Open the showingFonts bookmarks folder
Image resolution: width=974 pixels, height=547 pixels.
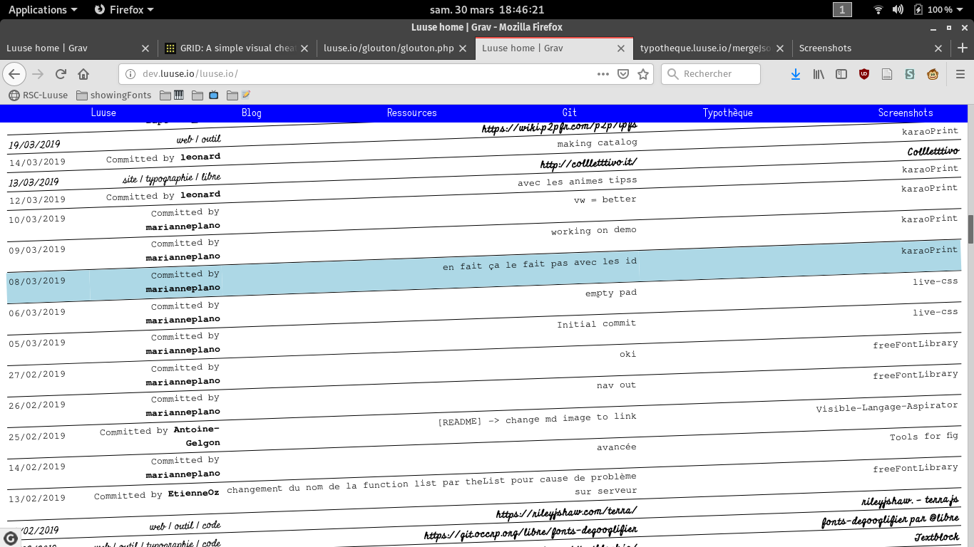113,95
